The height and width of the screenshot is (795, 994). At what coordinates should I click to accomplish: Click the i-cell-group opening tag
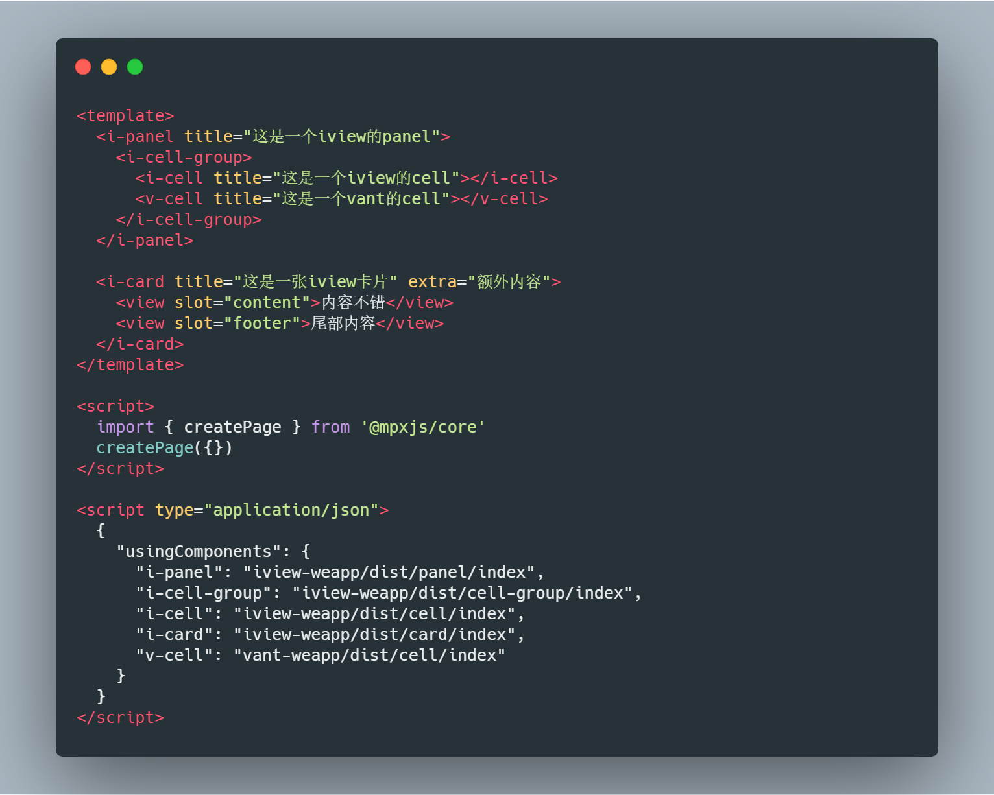tap(184, 157)
